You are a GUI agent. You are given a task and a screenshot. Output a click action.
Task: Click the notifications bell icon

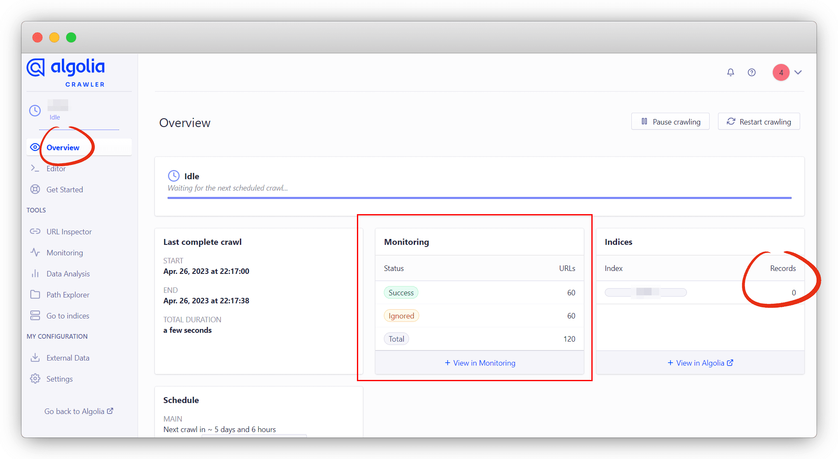click(730, 72)
